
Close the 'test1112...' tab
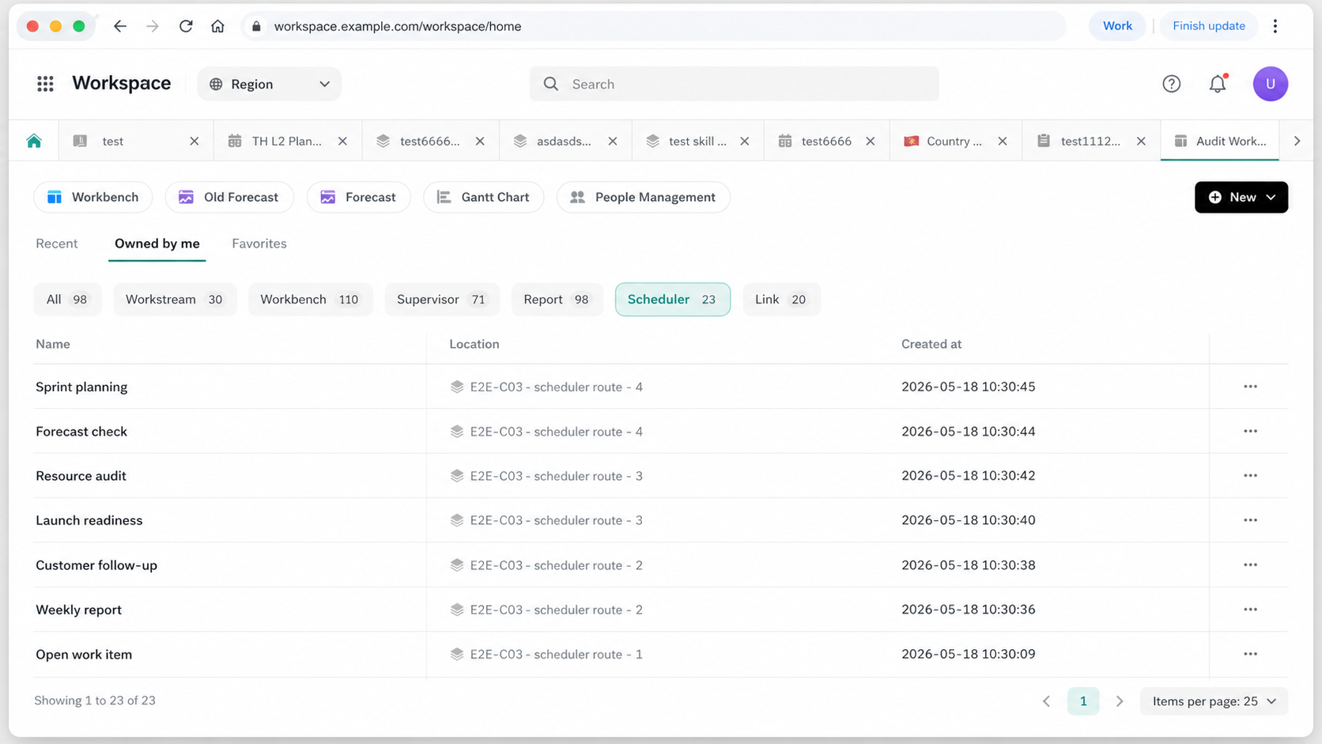pyautogui.click(x=1141, y=141)
